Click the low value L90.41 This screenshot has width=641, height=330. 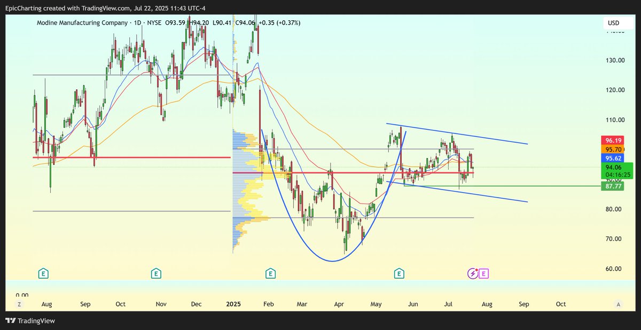tap(223, 23)
